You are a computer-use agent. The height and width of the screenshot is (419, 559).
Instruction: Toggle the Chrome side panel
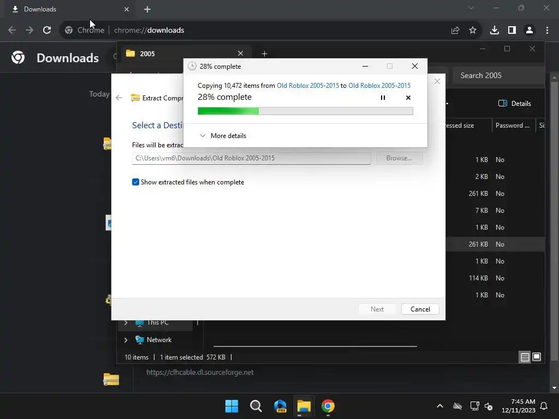coord(512,31)
